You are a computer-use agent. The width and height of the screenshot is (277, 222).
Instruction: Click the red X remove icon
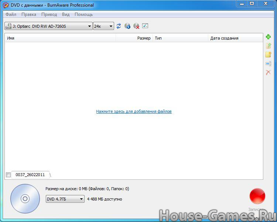coord(268,72)
